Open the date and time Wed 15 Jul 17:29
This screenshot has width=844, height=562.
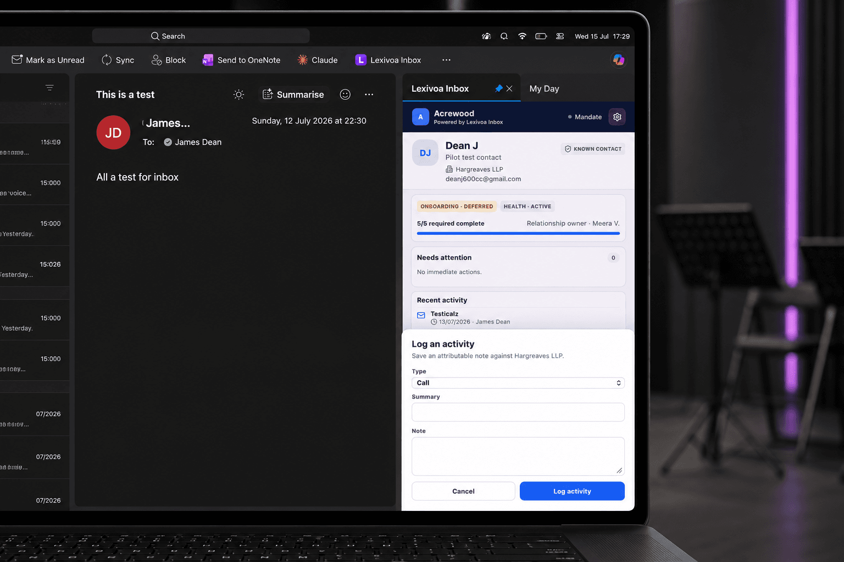tap(602, 36)
